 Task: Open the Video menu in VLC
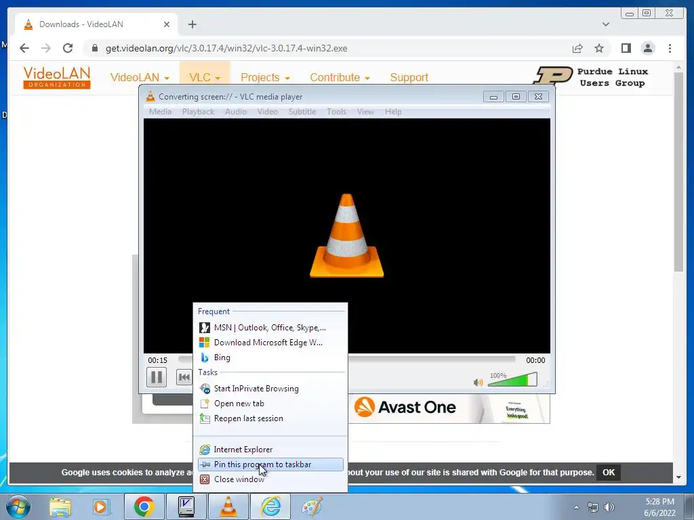tap(267, 112)
